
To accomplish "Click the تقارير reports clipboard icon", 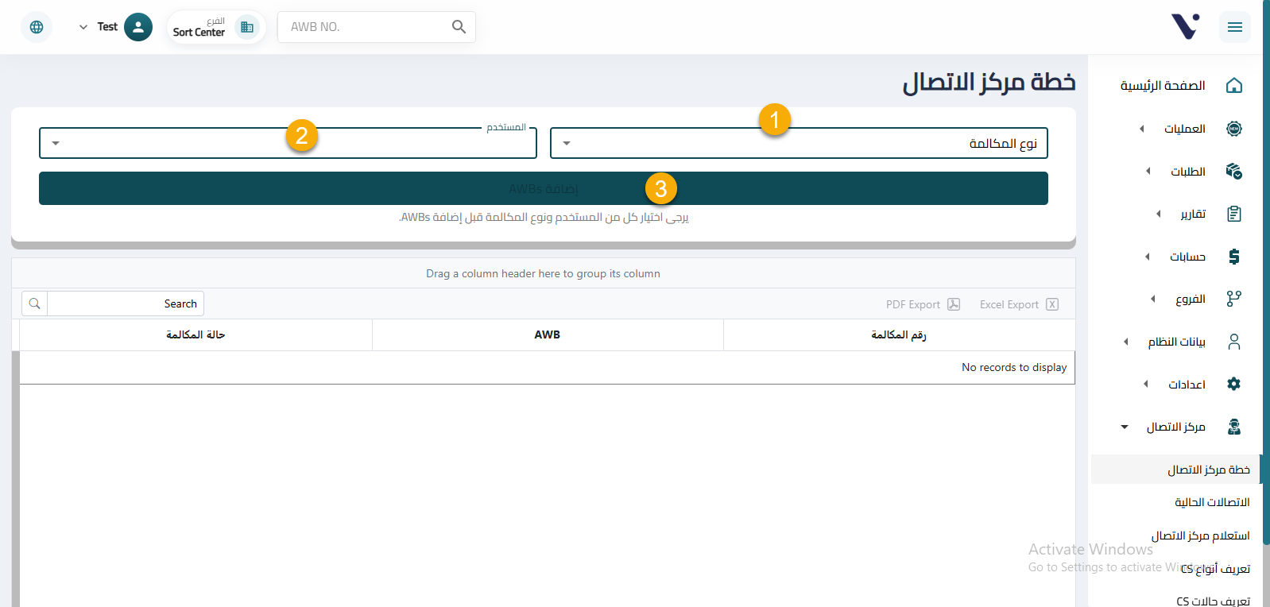I will 1234,214.
